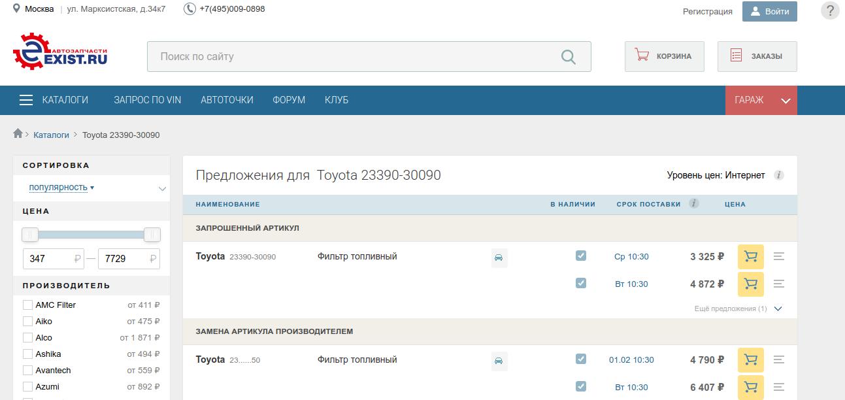Click the car applicability icon for Toyota 23390-30090
Image resolution: width=845 pixels, height=400 pixels.
click(x=499, y=258)
